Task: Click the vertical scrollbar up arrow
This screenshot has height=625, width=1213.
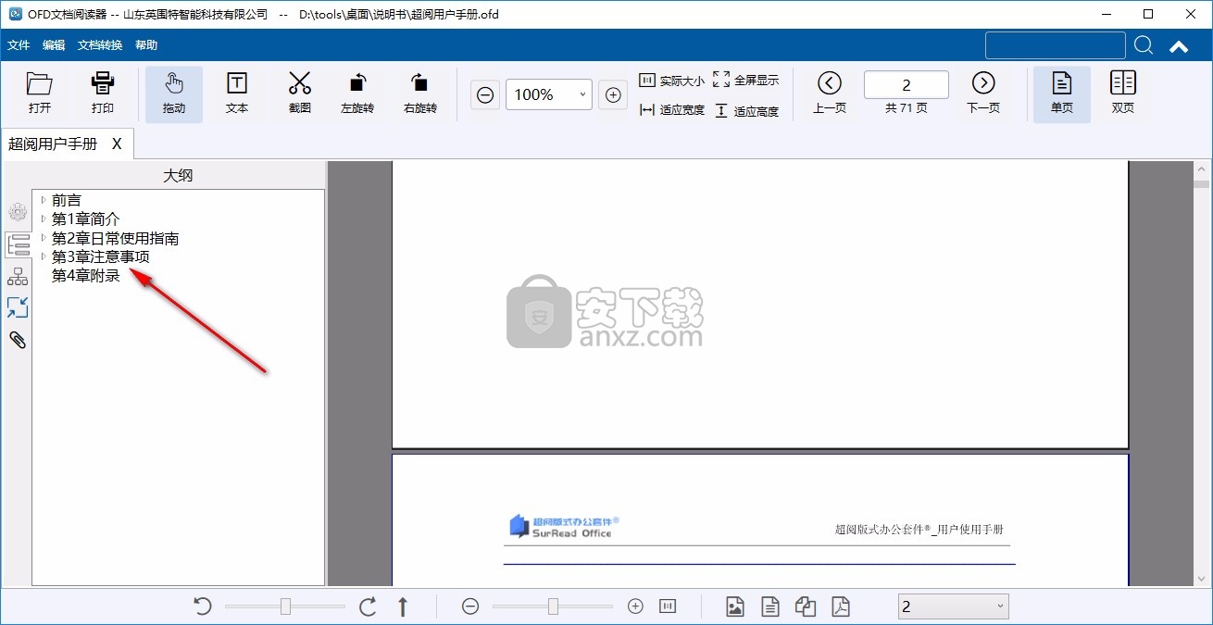Action: [1203, 169]
